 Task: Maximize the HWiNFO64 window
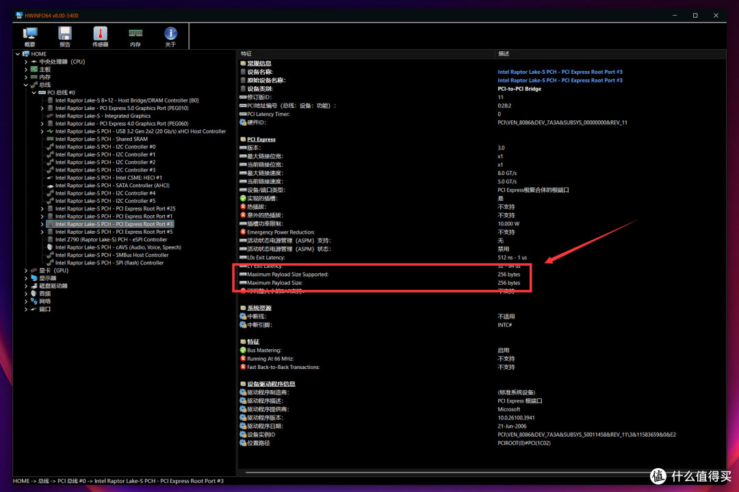(695, 16)
